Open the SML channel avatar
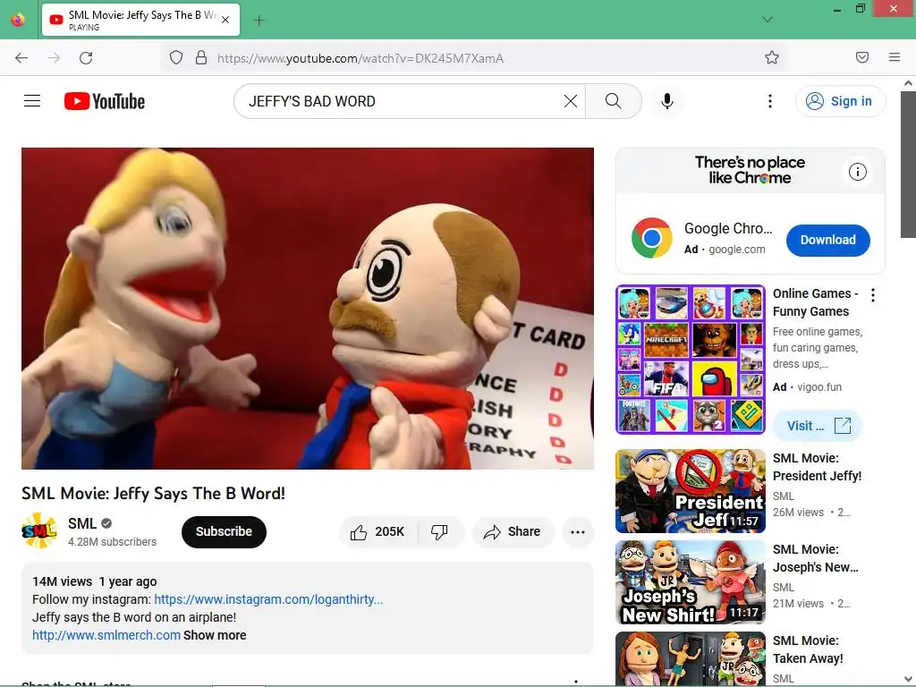 coord(39,531)
